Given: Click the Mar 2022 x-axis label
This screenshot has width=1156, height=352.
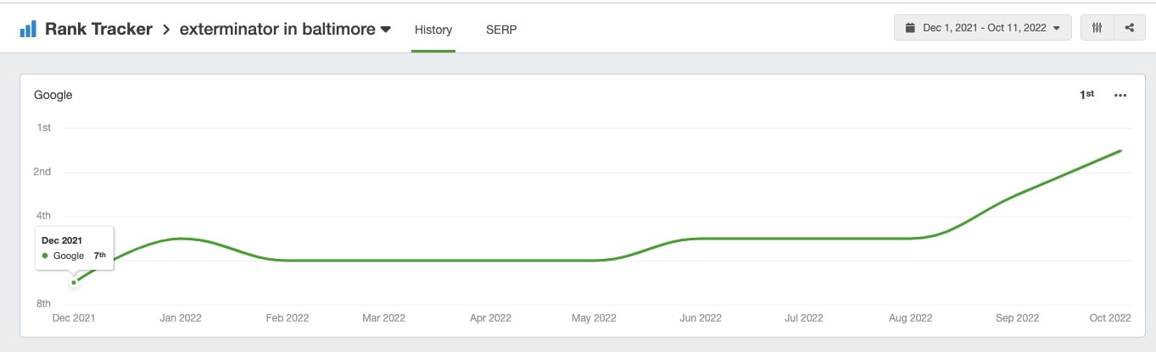Looking at the screenshot, I should [383, 318].
